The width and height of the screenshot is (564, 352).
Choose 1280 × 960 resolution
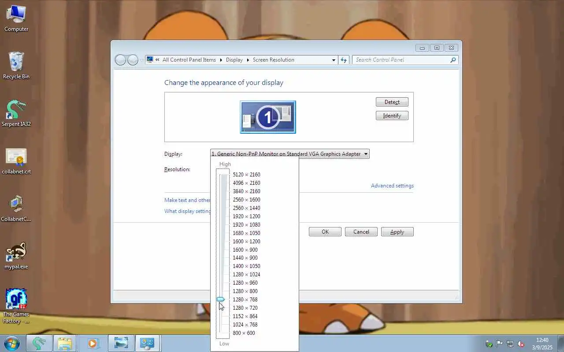(245, 283)
